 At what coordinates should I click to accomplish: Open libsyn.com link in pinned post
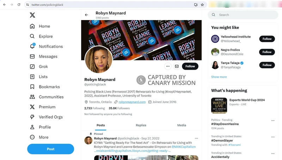pyautogui.click(x=132, y=151)
